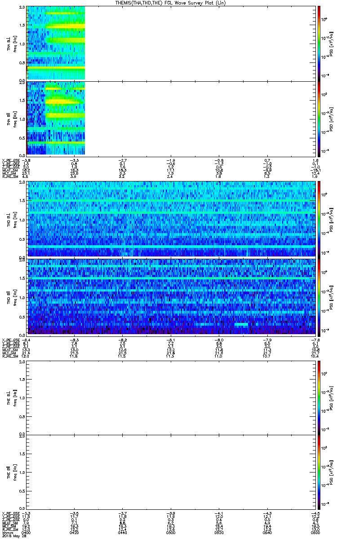Click the PSD color bar beside THD BL
Image resolution: width=337 pixels, height=539 pixels.
[319, 219]
